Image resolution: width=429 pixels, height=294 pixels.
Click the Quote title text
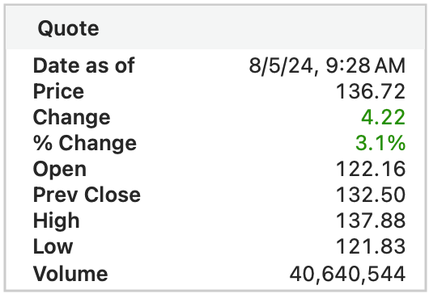(69, 28)
